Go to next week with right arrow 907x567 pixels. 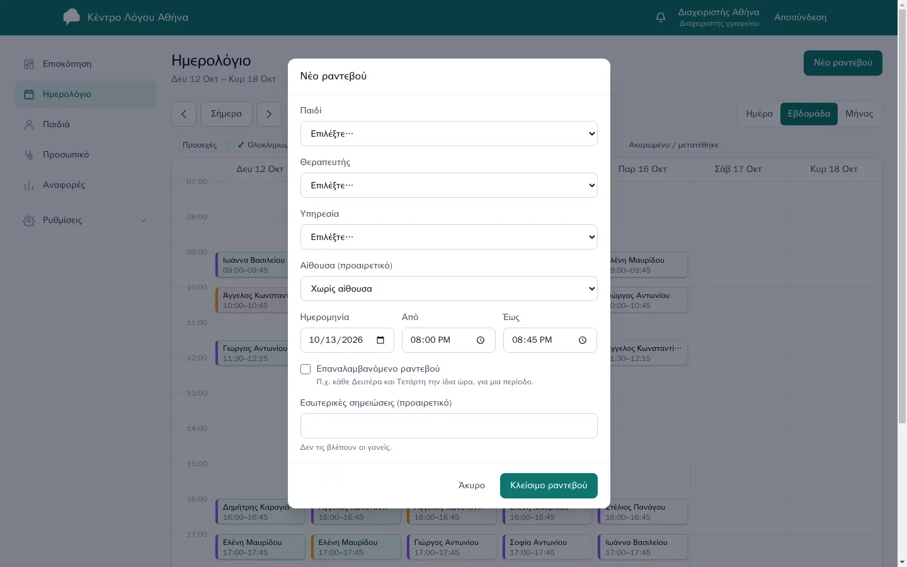269,114
